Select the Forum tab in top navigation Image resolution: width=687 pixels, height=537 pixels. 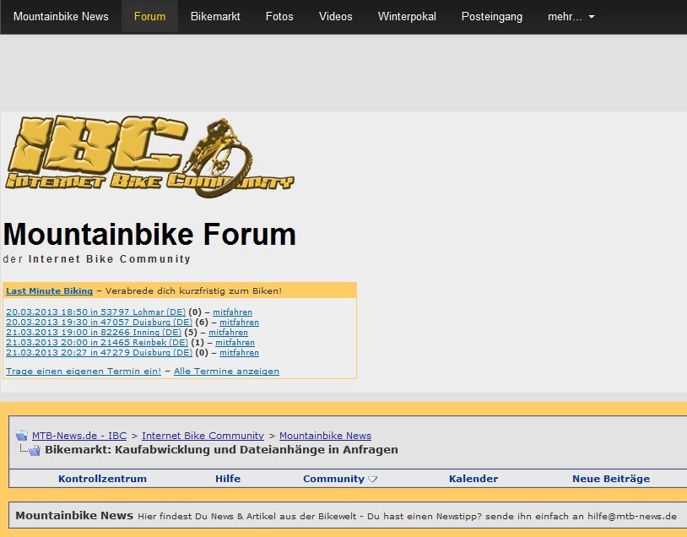150,17
